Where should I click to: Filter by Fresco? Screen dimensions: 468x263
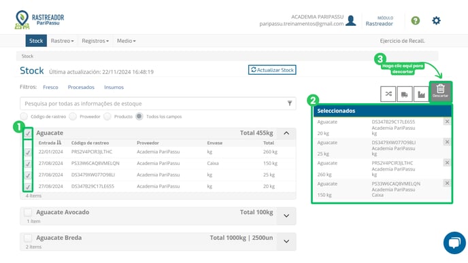[x=50, y=87]
